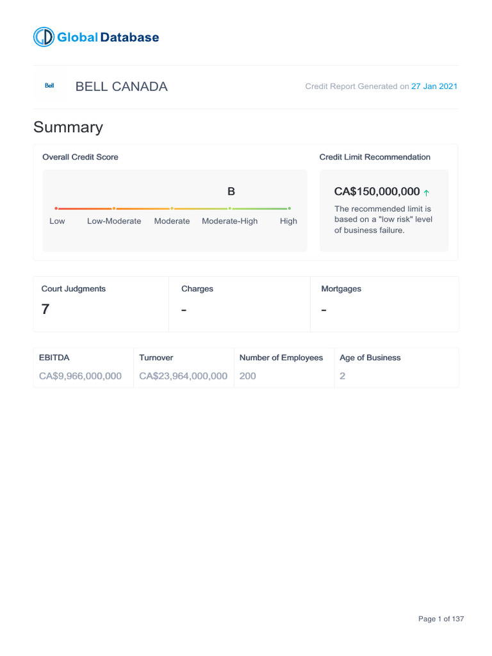Viewport: 492px width, 656px height.
Task: Click the Low-Moderate marker on score scale
Action: click(114, 208)
